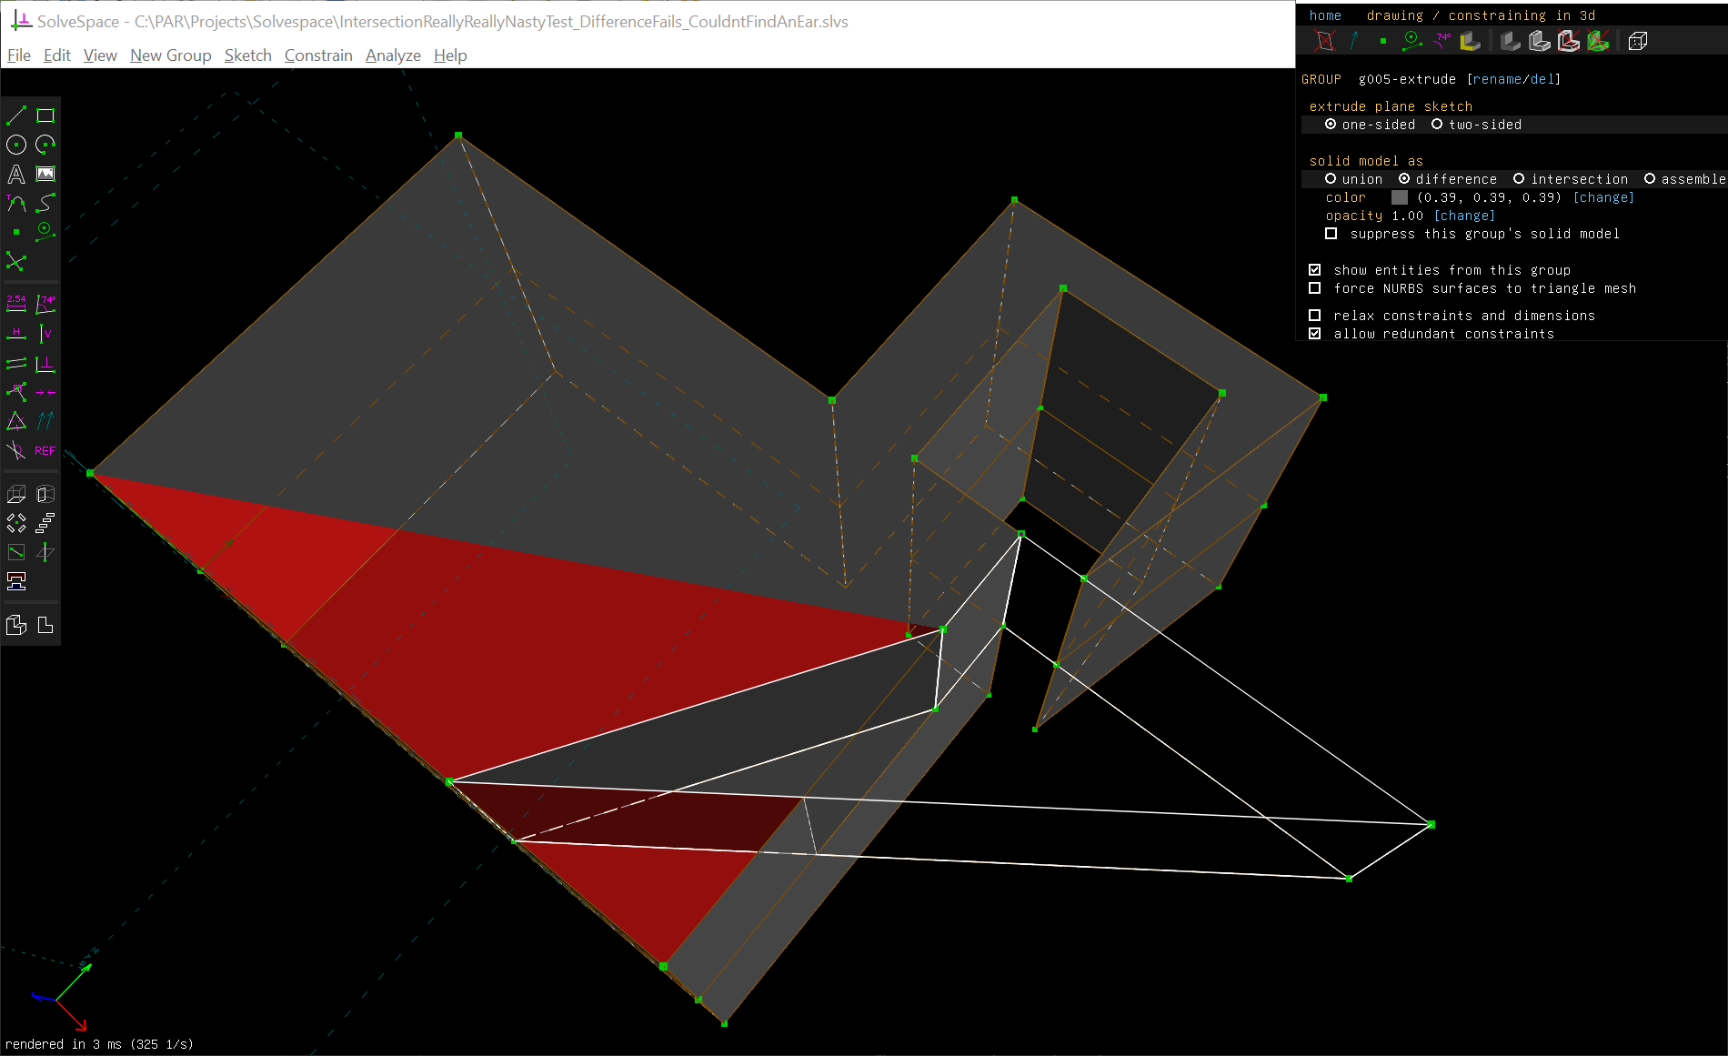The image size is (1728, 1056).
Task: Open the View menu
Action: tap(100, 55)
